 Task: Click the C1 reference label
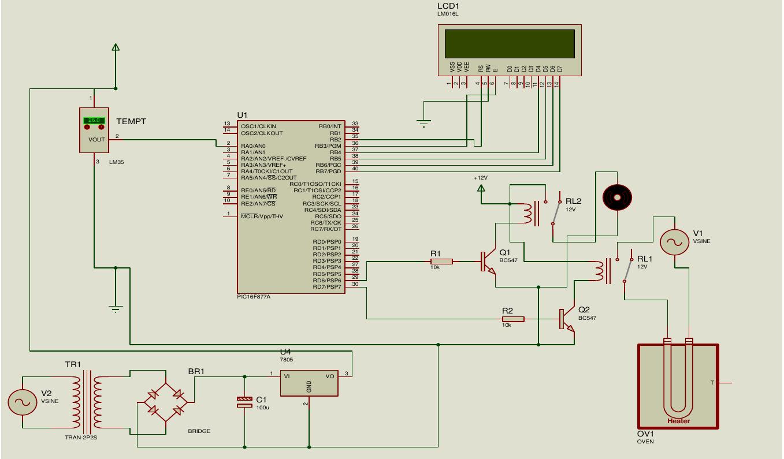261,400
